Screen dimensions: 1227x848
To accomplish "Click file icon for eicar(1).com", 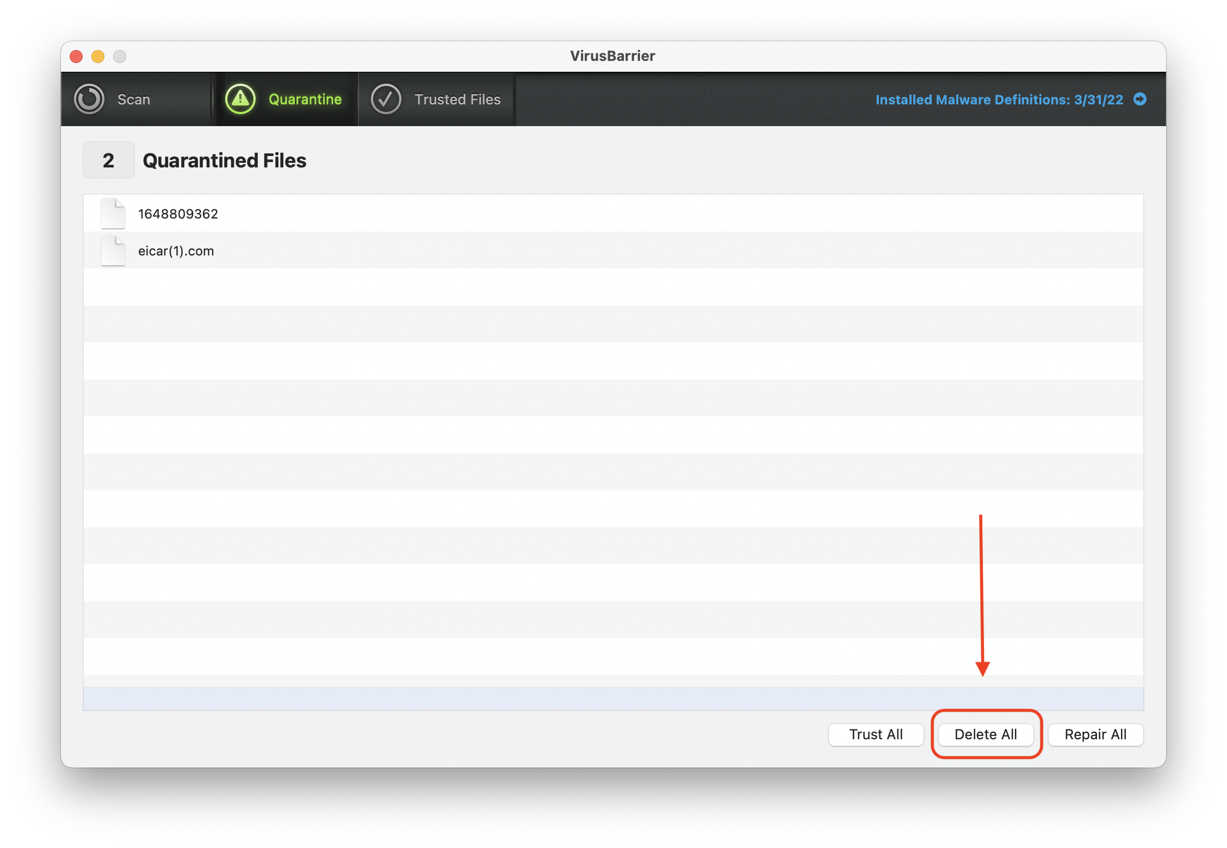I will point(113,251).
